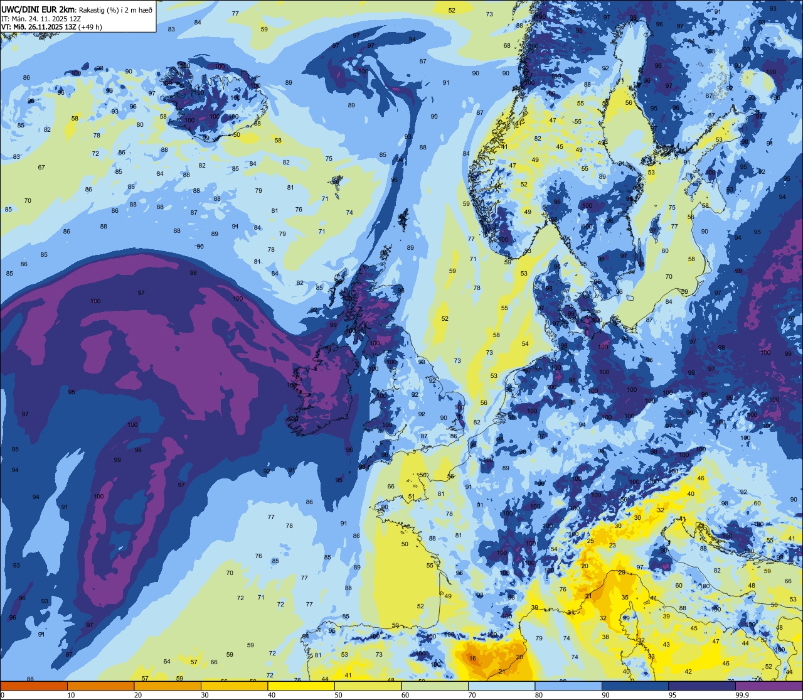Click the valid time line "VT: Mið. 26.11.2025 13Z"
Image resolution: width=803 pixels, height=700 pixels.
tap(38, 27)
